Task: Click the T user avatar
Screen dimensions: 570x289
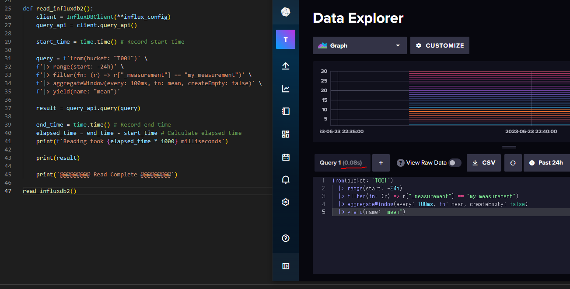Action: tap(285, 39)
